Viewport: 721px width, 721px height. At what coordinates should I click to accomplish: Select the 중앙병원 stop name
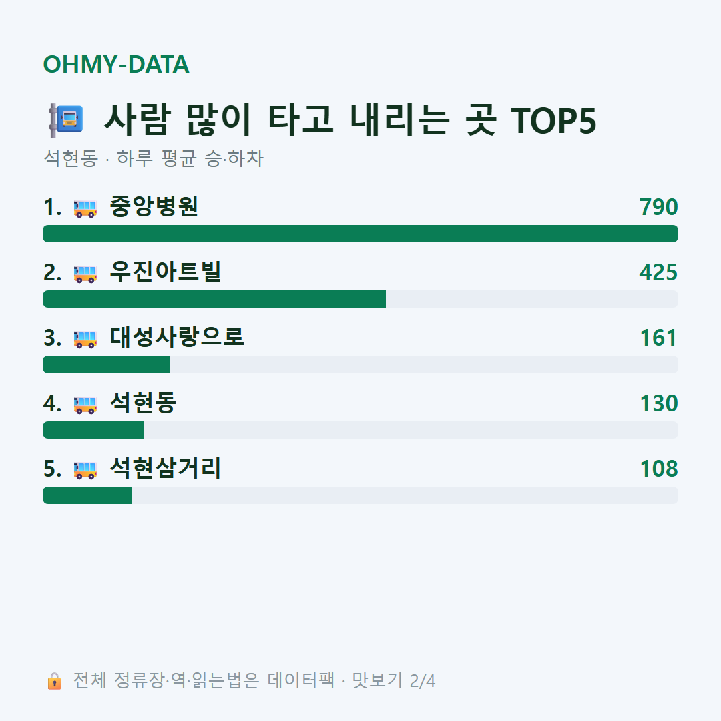coord(154,206)
